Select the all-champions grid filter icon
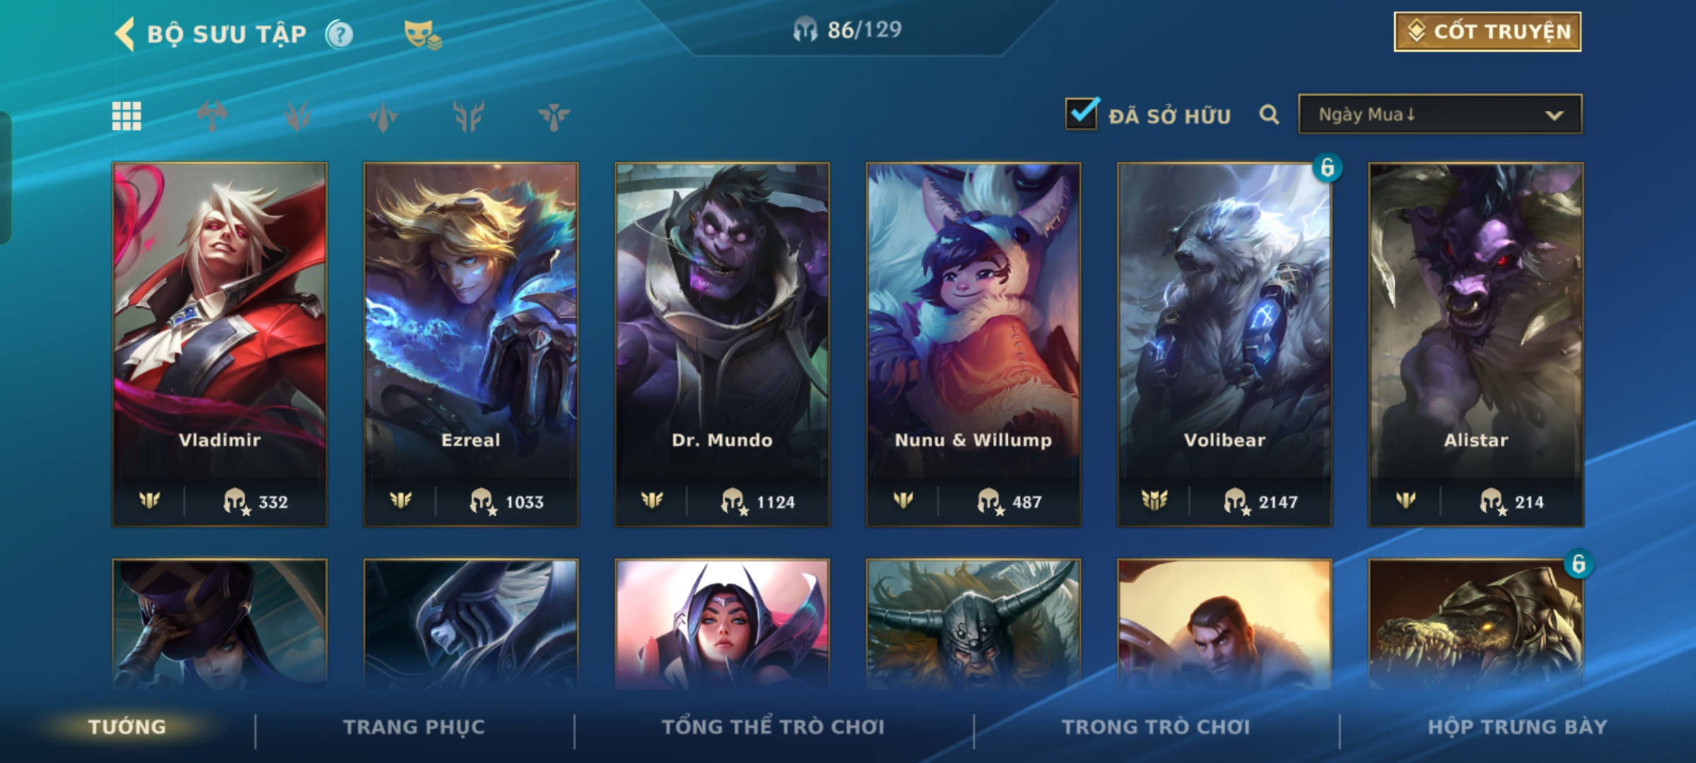The image size is (1696, 763). [x=126, y=116]
